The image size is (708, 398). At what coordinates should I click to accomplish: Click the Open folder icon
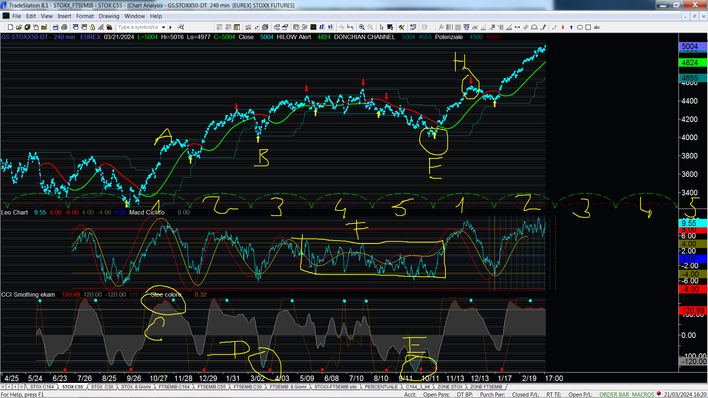[19, 27]
